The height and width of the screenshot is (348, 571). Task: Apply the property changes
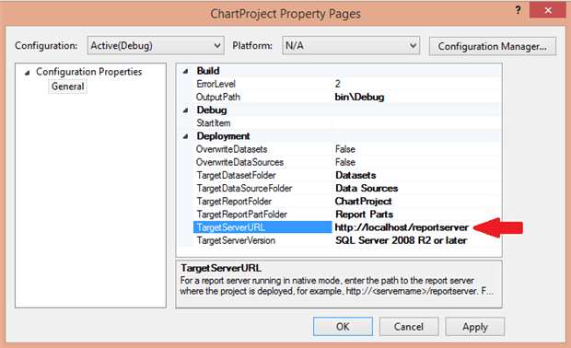tap(475, 327)
